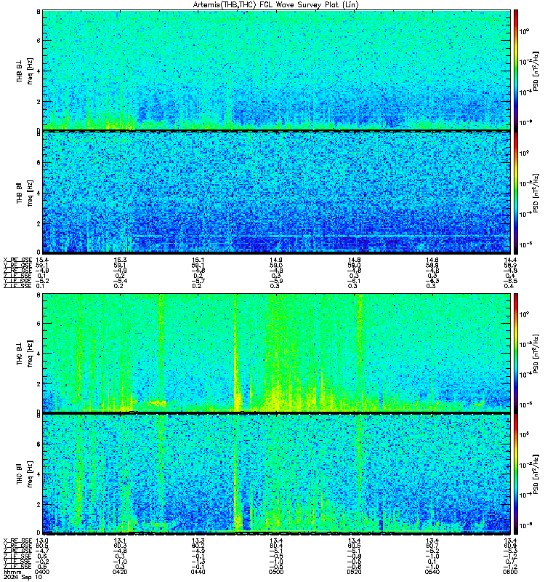The width and height of the screenshot is (545, 582).
Task: Click the '0420' time tick label
Action: [x=120, y=572]
